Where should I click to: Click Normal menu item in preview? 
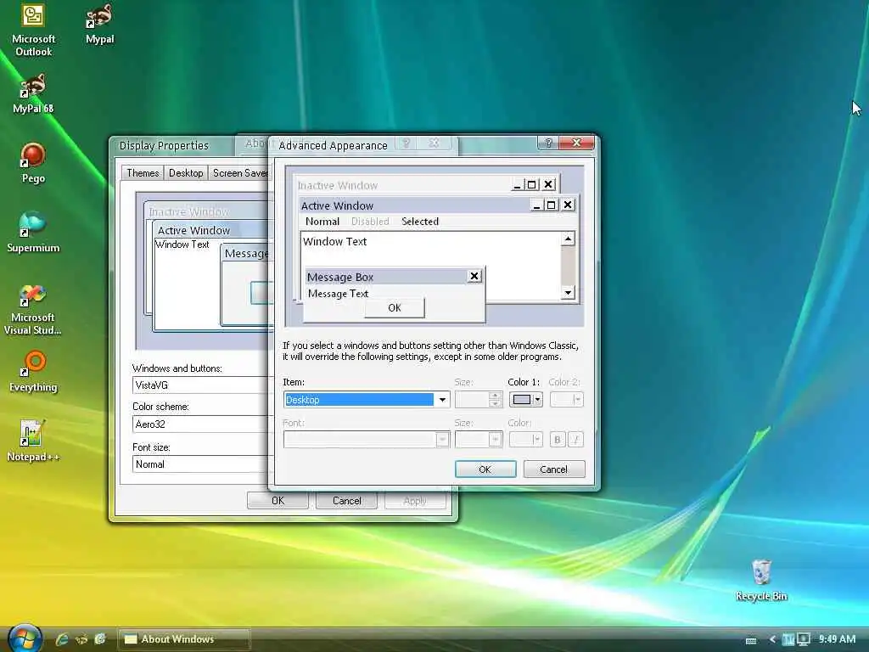point(322,222)
